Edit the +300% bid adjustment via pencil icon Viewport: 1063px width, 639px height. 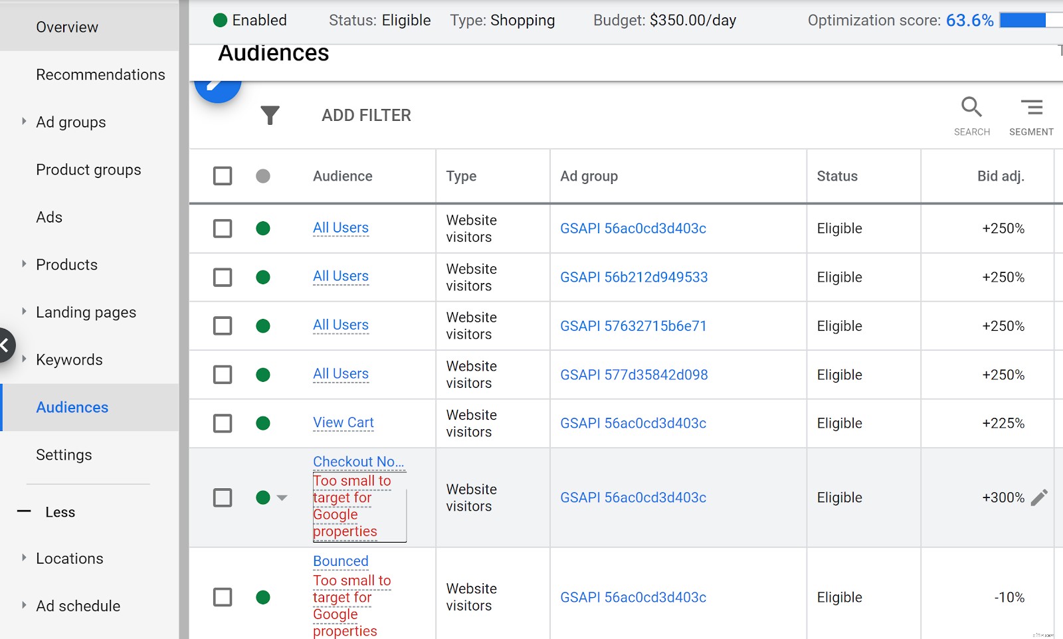click(1040, 496)
